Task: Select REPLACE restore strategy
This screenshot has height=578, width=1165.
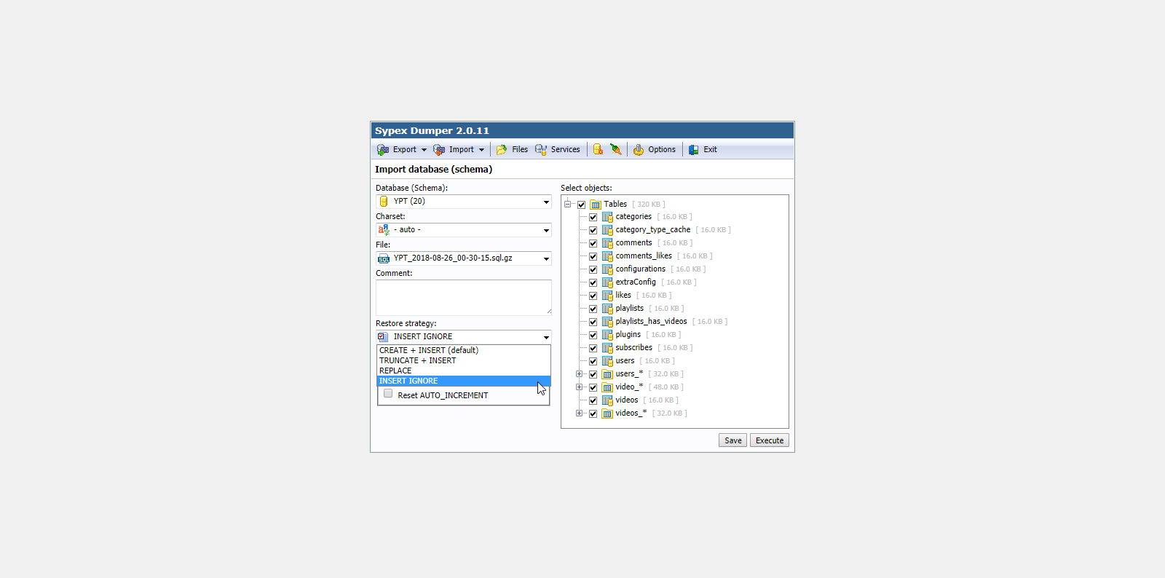Action: click(464, 371)
